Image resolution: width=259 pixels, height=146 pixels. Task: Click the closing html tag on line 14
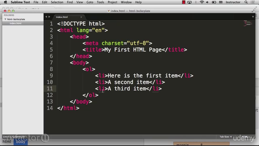68,108
